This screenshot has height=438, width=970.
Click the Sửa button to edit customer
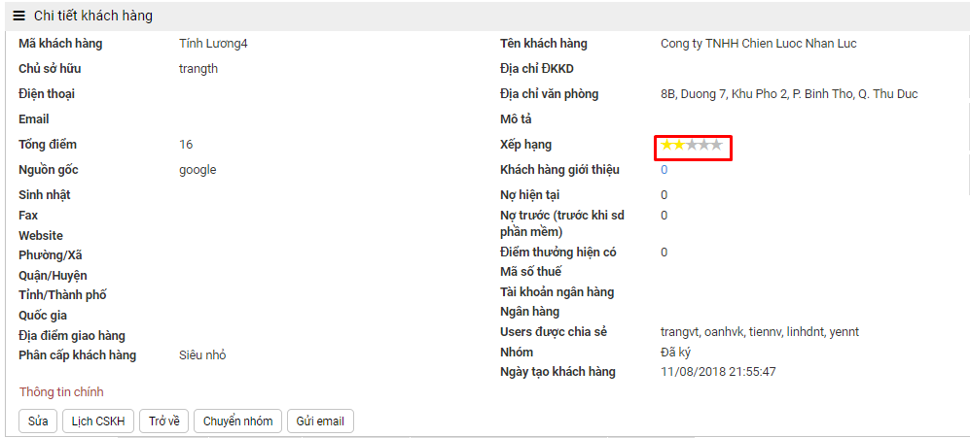point(38,421)
